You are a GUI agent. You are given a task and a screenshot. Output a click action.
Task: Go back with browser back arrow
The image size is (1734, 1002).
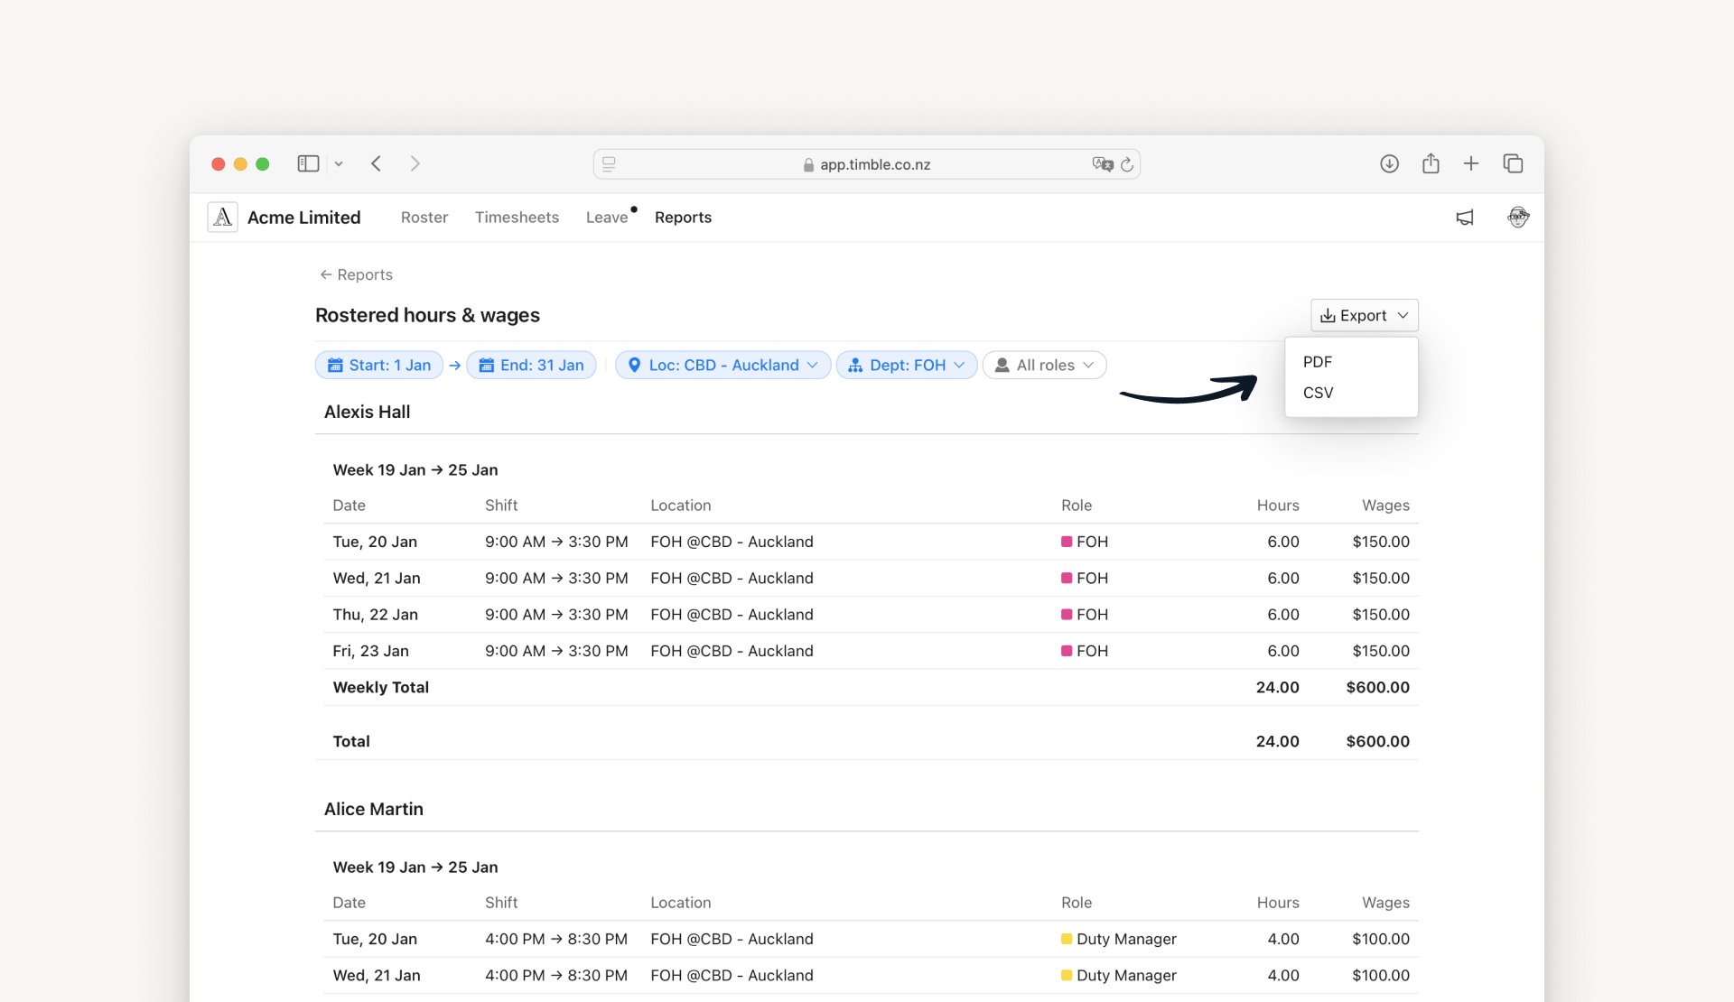(x=377, y=163)
